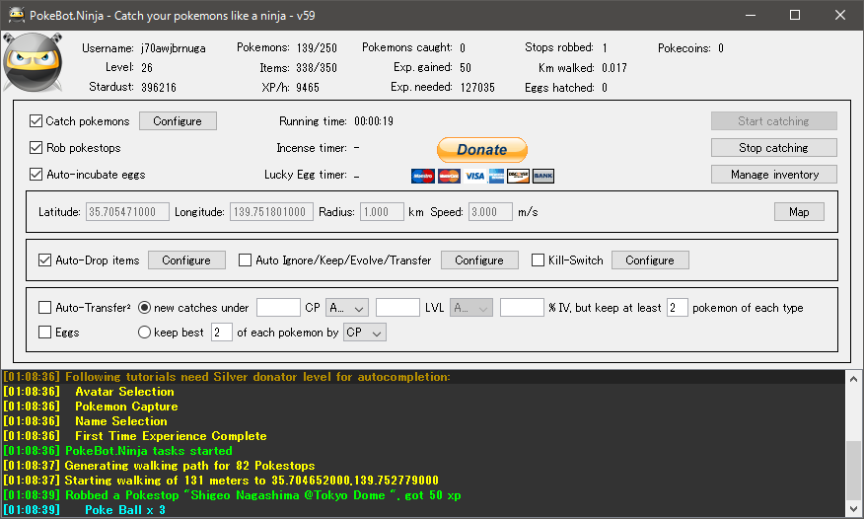Click the VISA card icon

474,176
